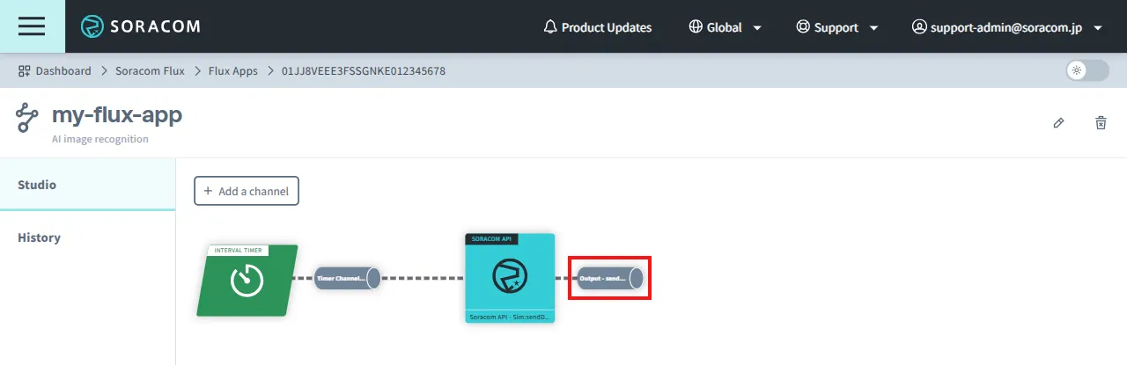Edit app name with pencil icon
Image resolution: width=1127 pixels, height=365 pixels.
pyautogui.click(x=1058, y=123)
